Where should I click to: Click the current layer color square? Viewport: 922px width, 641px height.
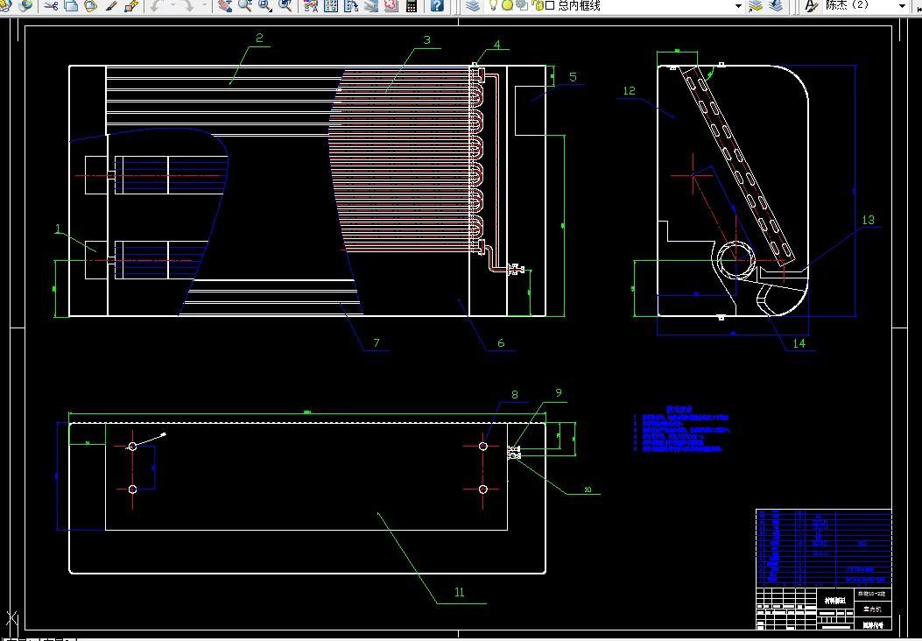[x=551, y=6]
